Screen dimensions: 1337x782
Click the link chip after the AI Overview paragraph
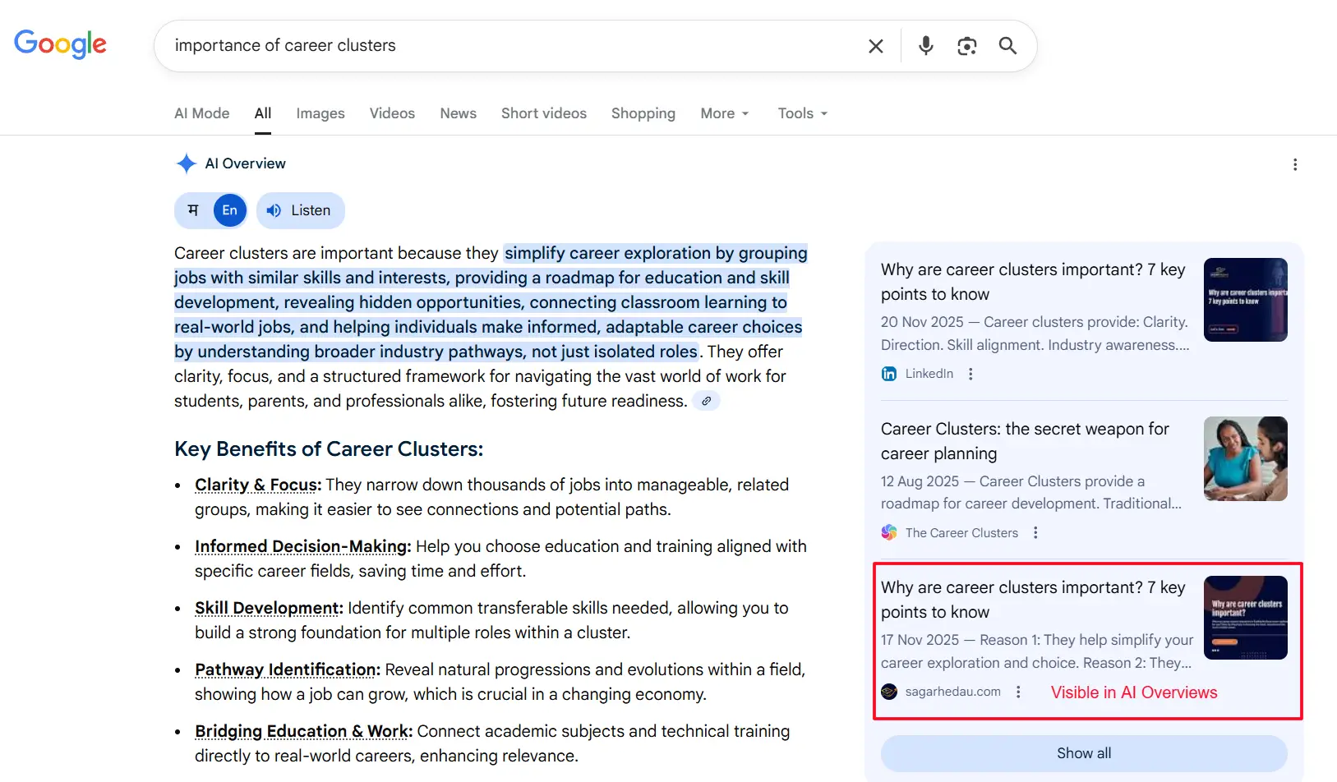coord(706,401)
